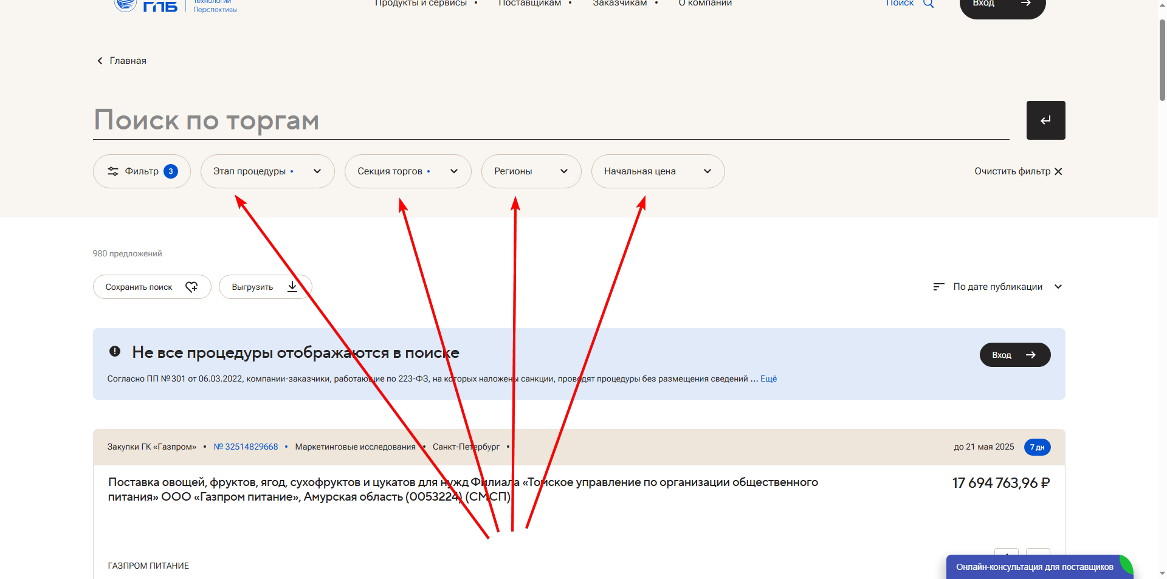Click the Не все процедуры отображаются heading
This screenshot has width=1167, height=579.
tap(295, 352)
